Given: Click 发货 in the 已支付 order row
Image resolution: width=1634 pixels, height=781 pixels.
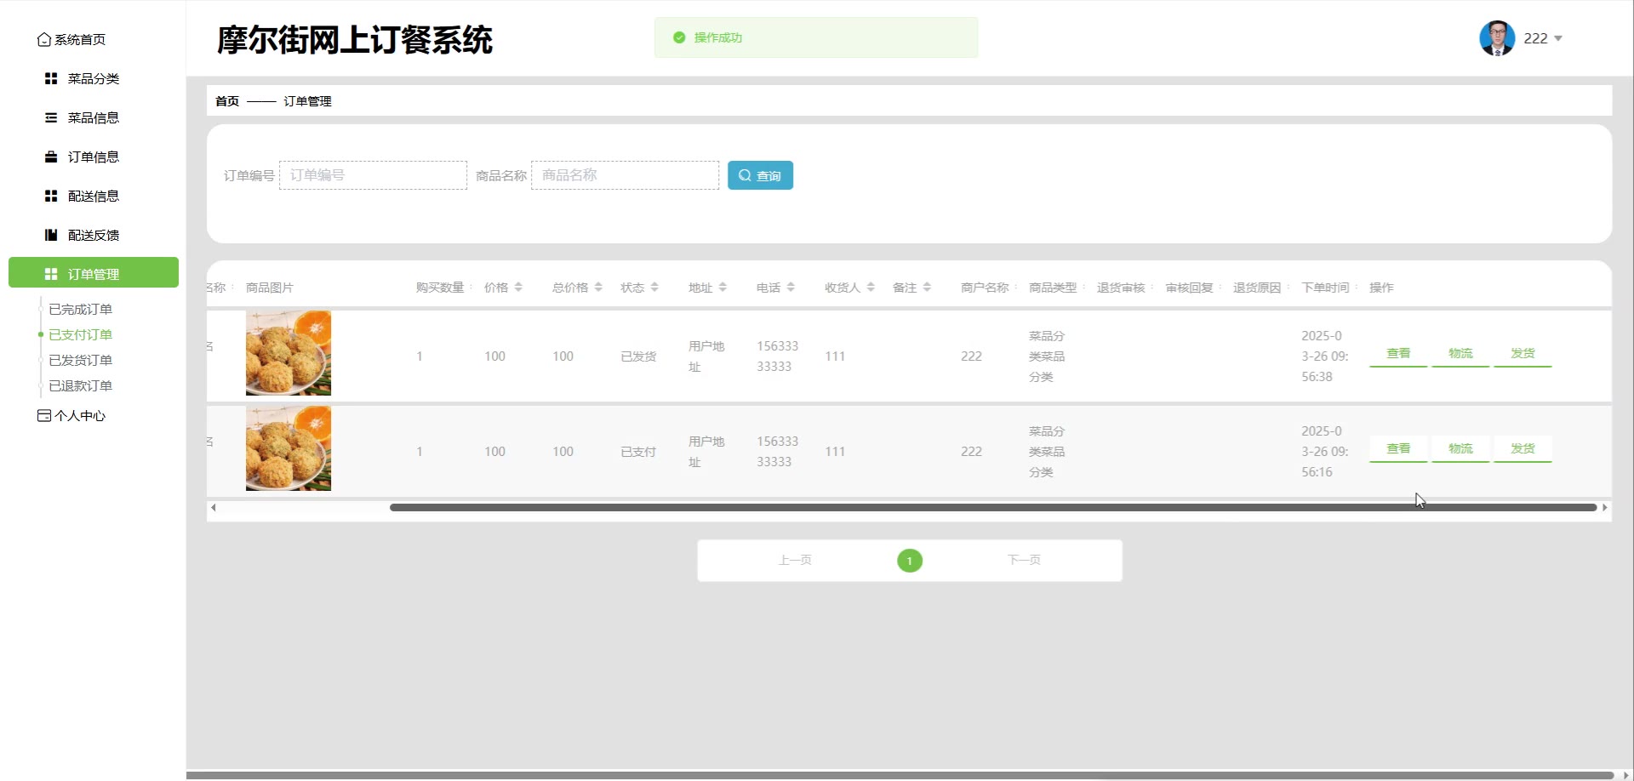Looking at the screenshot, I should click(1523, 449).
